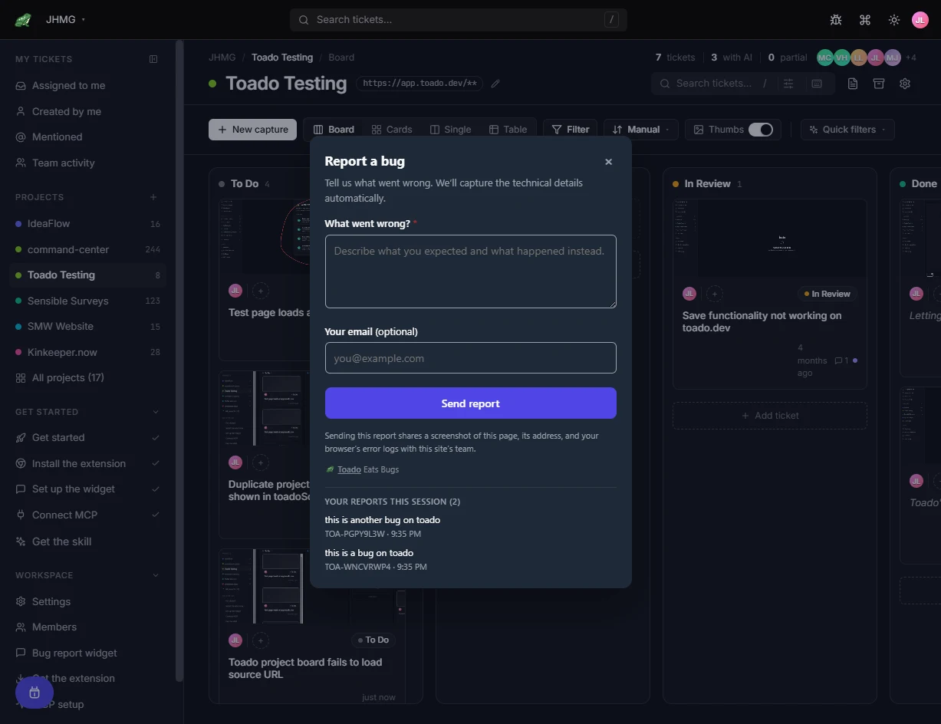Switch to Table view
The height and width of the screenshot is (724, 941).
tap(508, 130)
